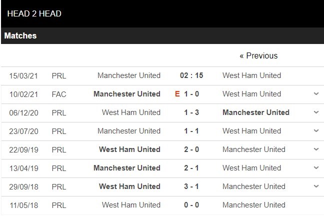
Task: Open the 1 - 3 score on 06/12/20
Action: (191, 112)
